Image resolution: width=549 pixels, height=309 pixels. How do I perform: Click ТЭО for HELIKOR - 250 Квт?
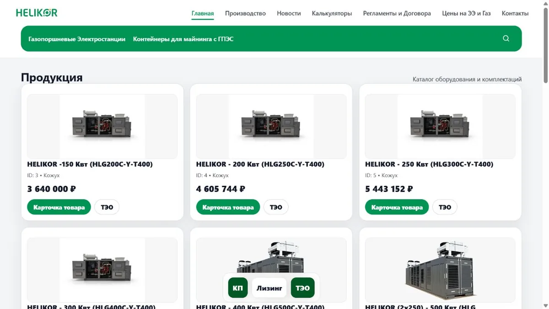point(445,207)
